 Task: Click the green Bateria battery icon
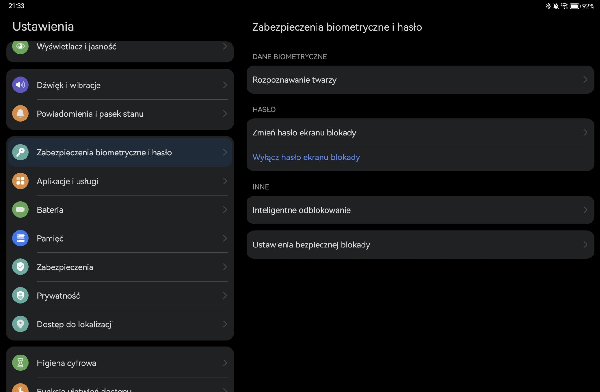(20, 210)
